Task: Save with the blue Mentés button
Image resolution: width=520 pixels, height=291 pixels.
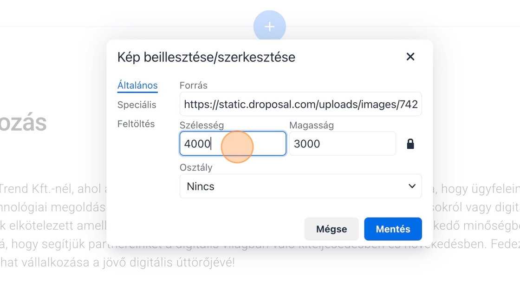Action: pos(393,229)
